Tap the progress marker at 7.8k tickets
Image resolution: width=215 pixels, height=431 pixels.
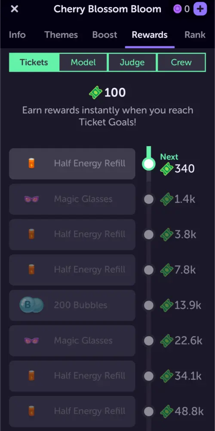(x=149, y=270)
